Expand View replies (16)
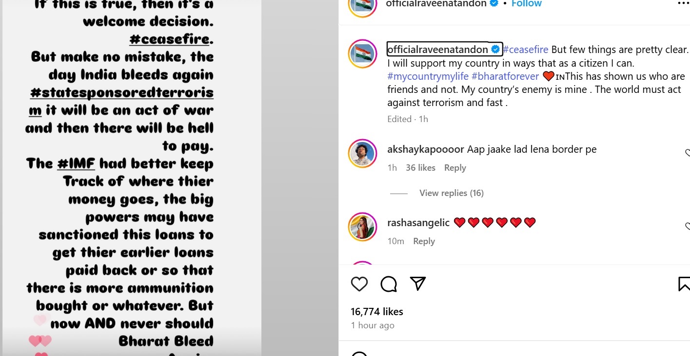This screenshot has width=690, height=356. click(451, 193)
